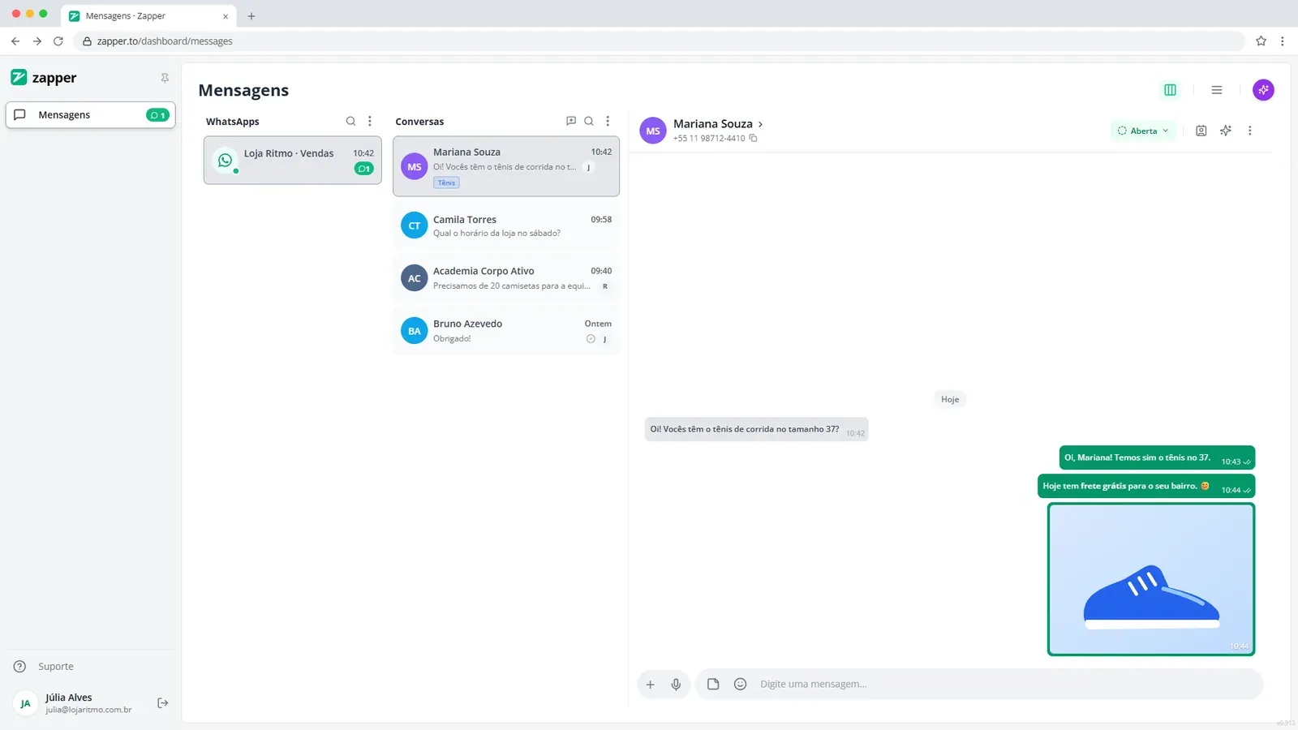Open the emoji picker
The height and width of the screenshot is (730, 1298).
click(x=740, y=684)
